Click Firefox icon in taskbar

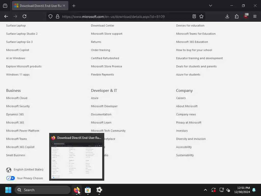76,190
